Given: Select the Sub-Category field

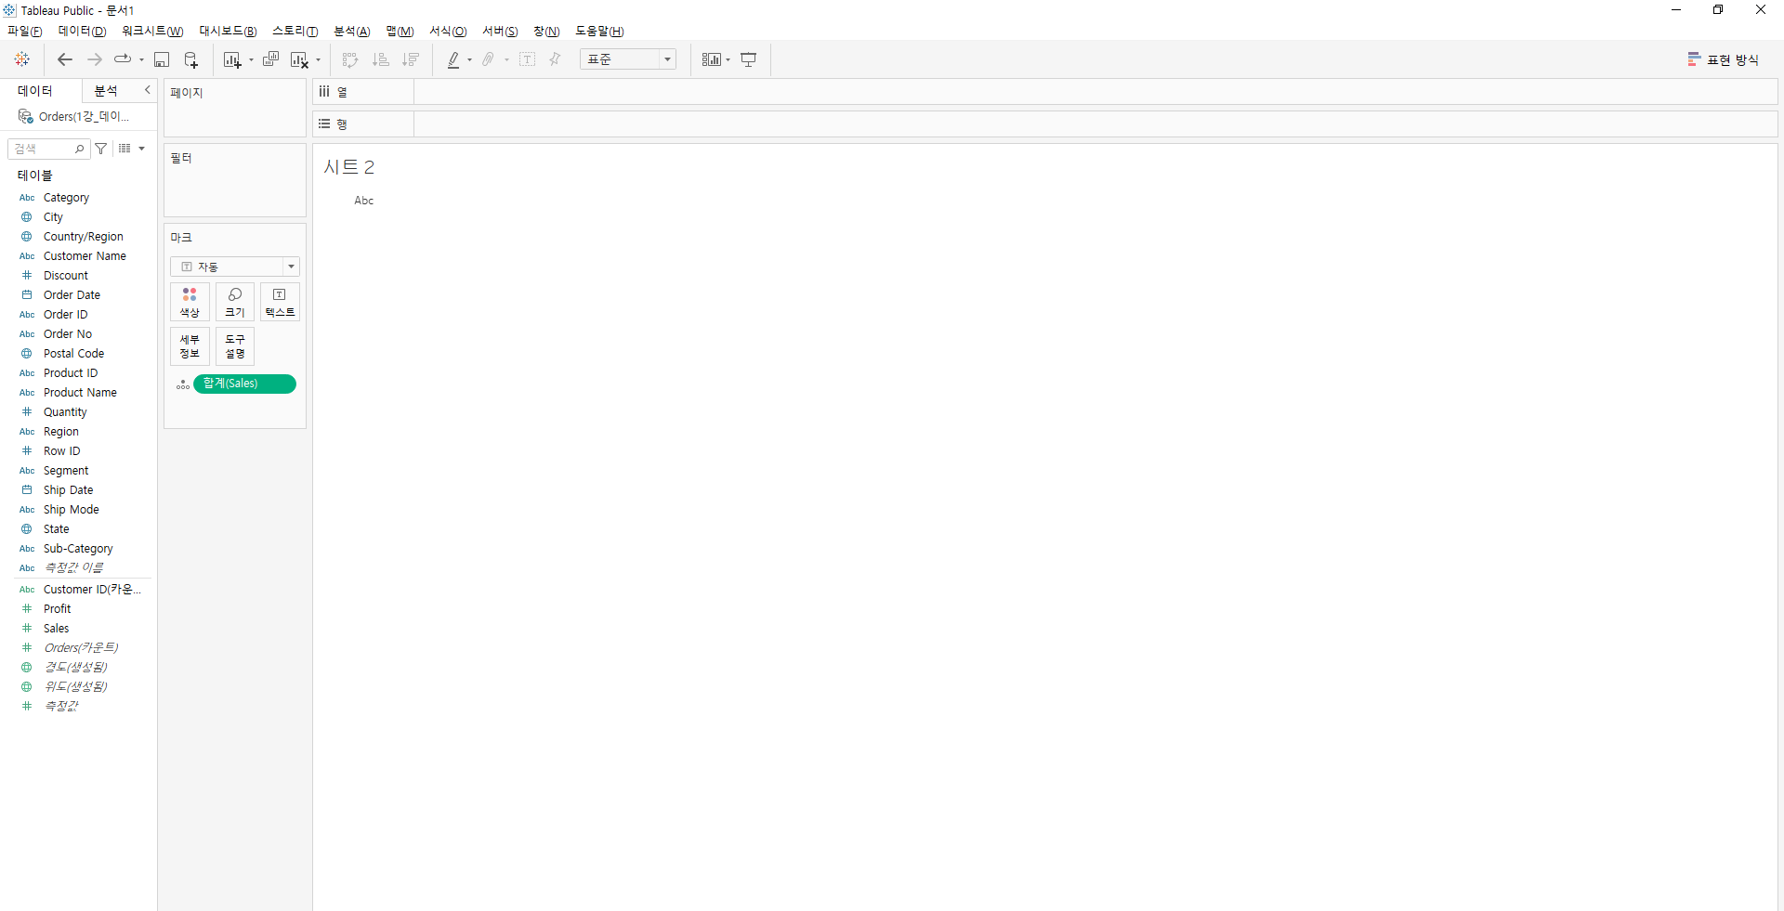Looking at the screenshot, I should point(78,549).
